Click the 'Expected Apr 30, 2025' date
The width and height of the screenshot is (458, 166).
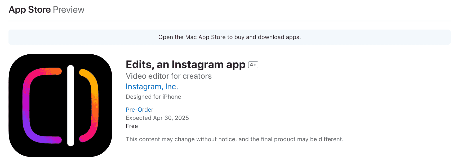[157, 118]
